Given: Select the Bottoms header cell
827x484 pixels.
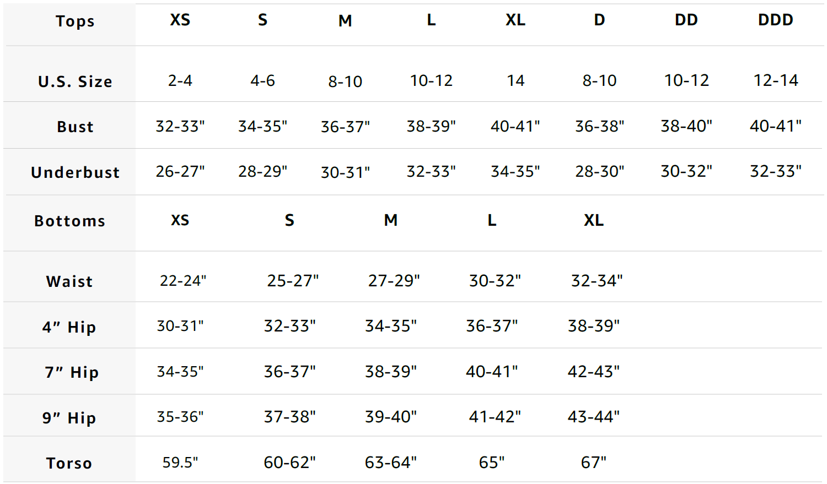Looking at the screenshot, I should [x=69, y=221].
